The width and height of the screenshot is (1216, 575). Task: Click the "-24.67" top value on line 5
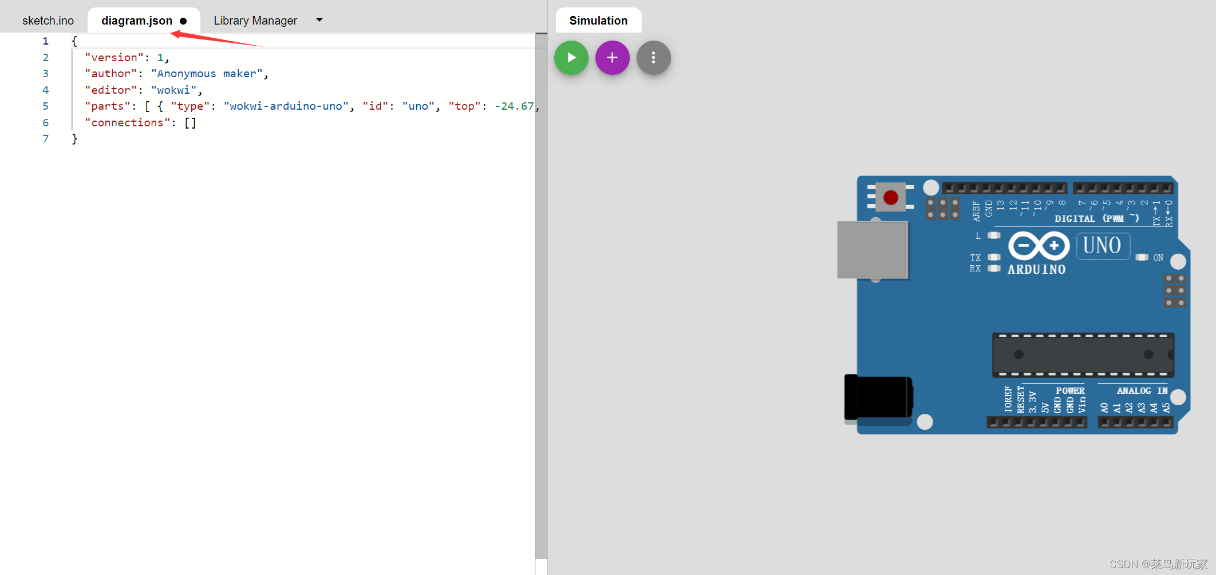[x=514, y=106]
